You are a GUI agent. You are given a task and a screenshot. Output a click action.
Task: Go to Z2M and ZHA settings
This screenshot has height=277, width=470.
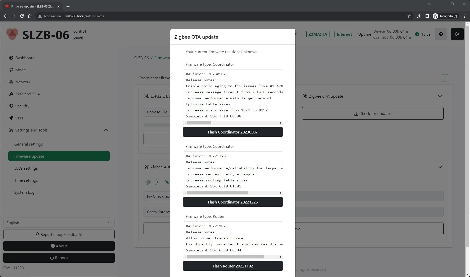point(27,94)
